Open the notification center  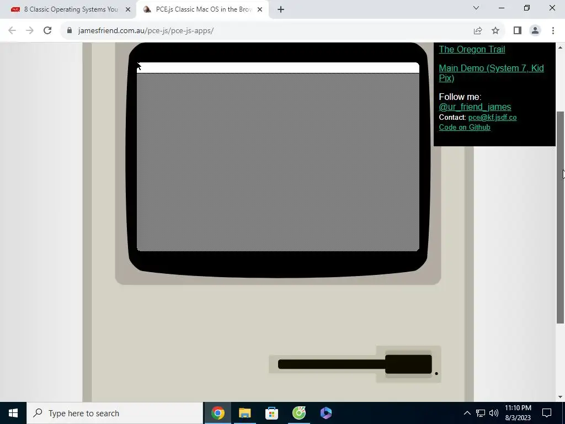click(x=547, y=413)
